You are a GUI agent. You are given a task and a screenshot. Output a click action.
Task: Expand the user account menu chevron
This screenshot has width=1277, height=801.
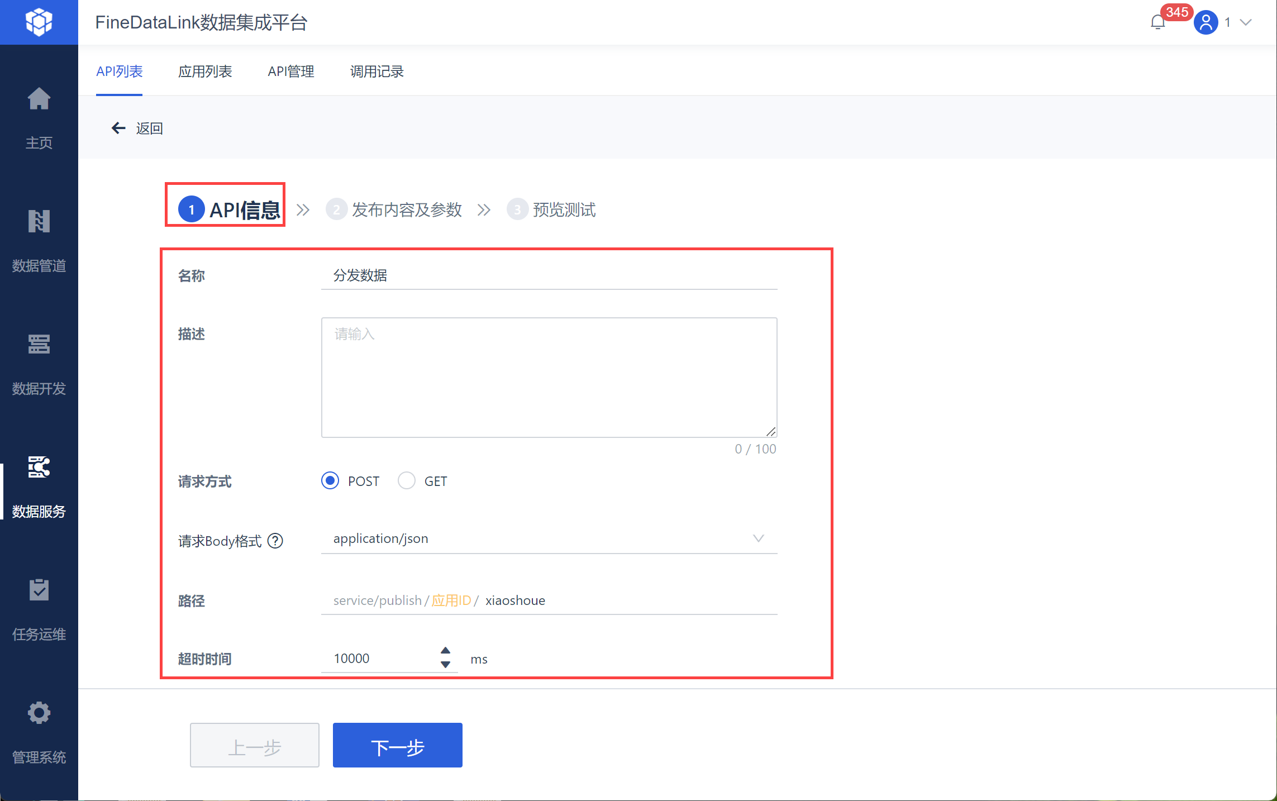(x=1246, y=22)
